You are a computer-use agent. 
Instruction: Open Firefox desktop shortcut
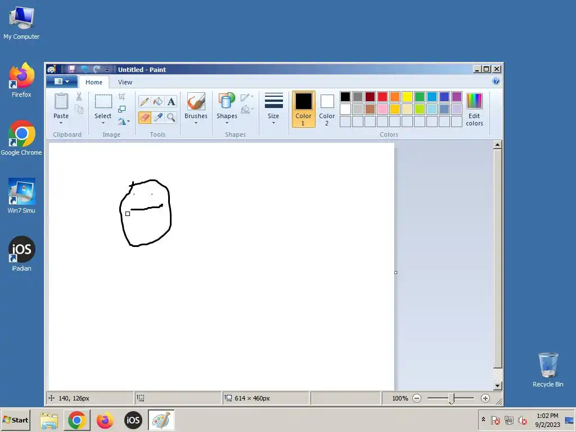coord(21,80)
